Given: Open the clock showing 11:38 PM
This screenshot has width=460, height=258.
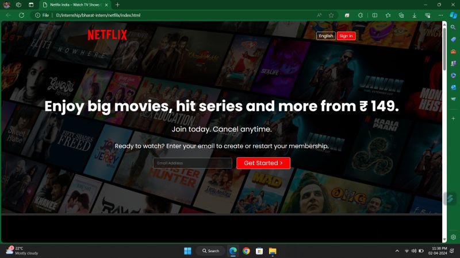Looking at the screenshot, I should click(x=438, y=251).
